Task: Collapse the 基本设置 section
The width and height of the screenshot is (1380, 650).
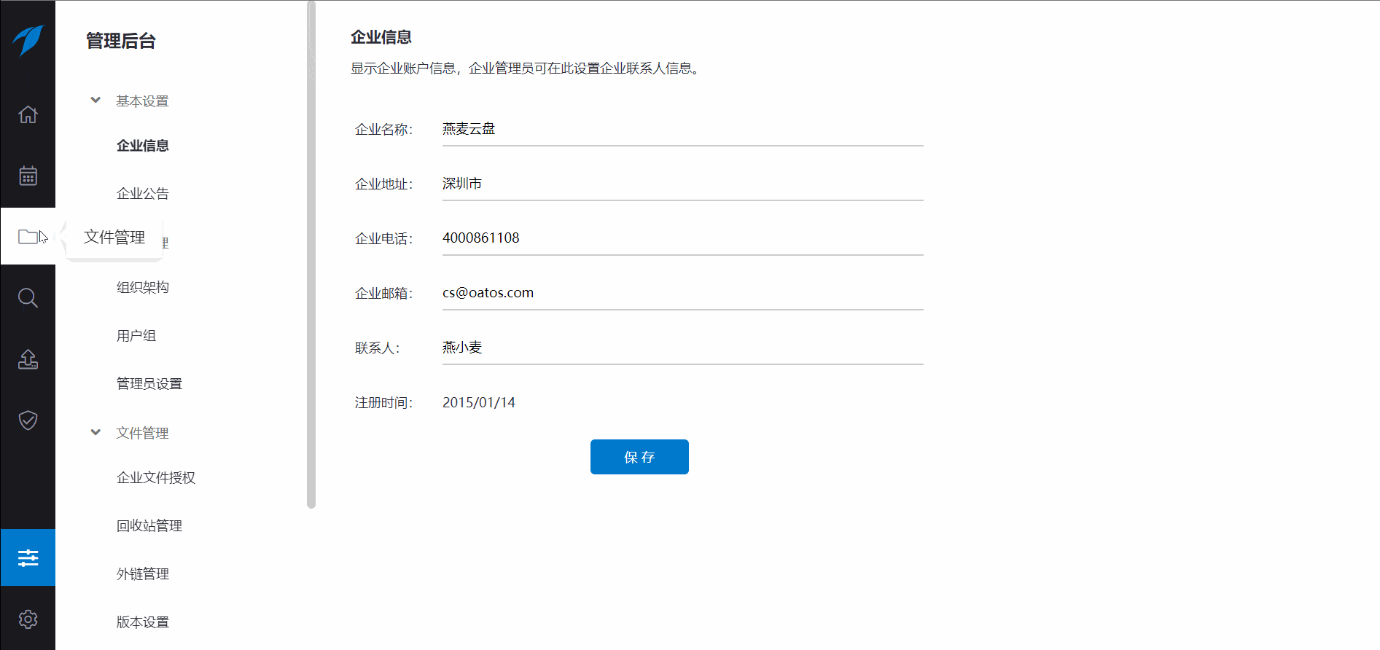Action: 95,101
